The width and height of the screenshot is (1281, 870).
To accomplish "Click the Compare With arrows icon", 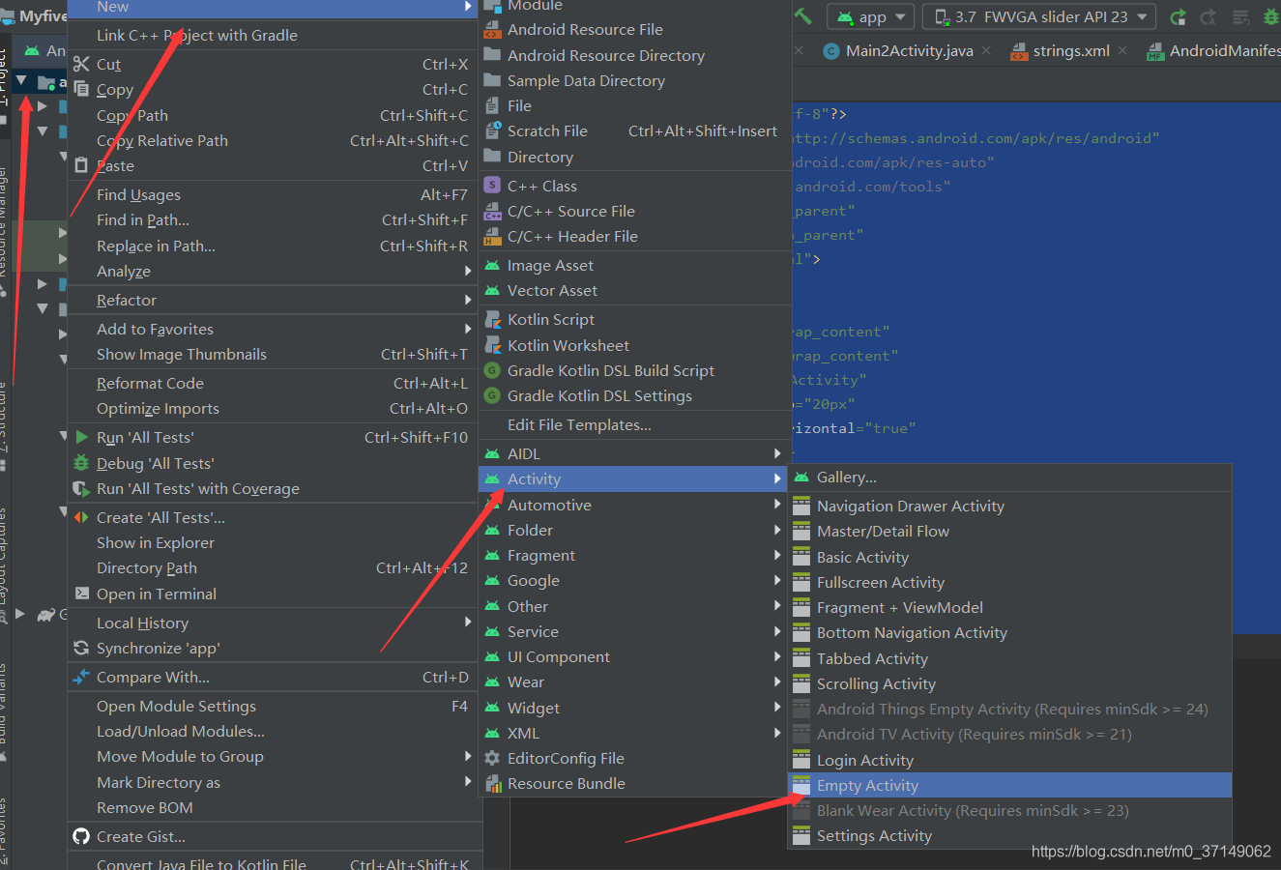I will point(81,677).
